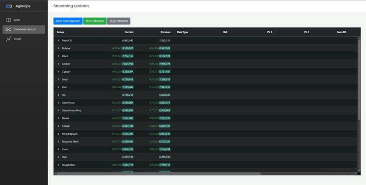The image size is (366, 185).
Task: Select the Previous value in Tin row
Action: click(x=165, y=95)
